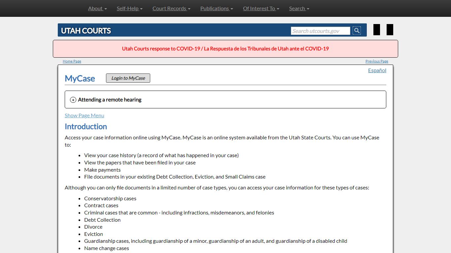Open the About dropdown menu
This screenshot has width=451, height=253.
pyautogui.click(x=97, y=9)
